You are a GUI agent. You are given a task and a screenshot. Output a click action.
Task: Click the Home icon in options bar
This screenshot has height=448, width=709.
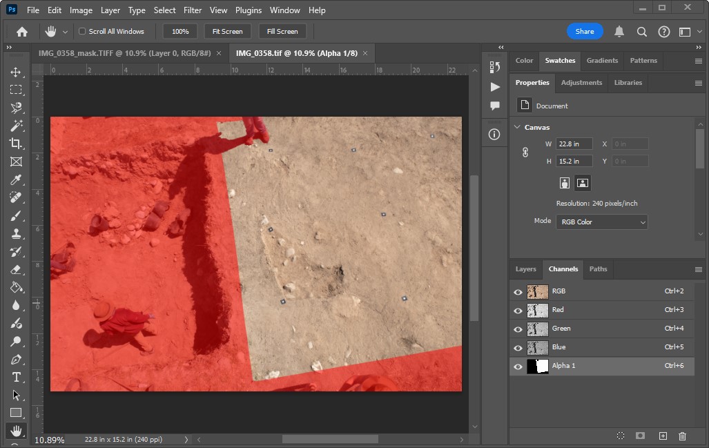tap(22, 32)
